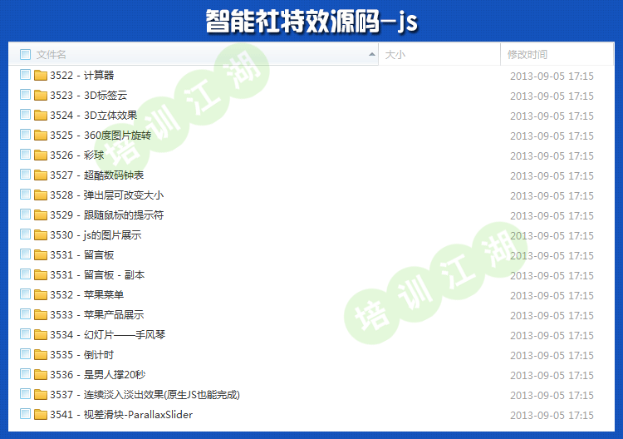The image size is (623, 439).
Task: Check the box for 3530 - js的图片展示
Action: [x=25, y=234]
